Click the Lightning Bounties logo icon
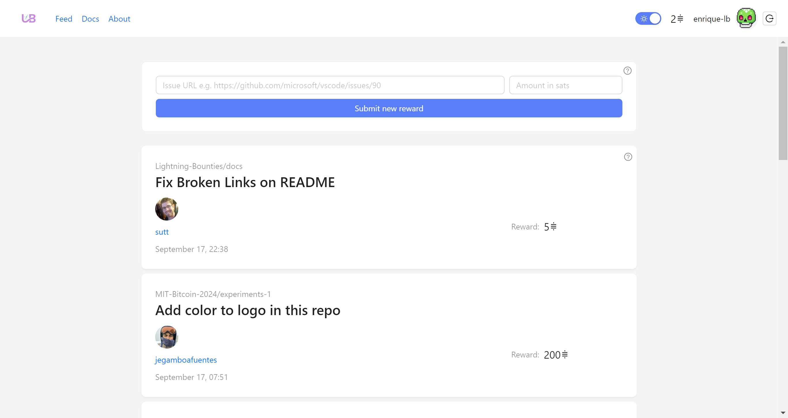Viewport: 788px width, 418px height. point(29,19)
